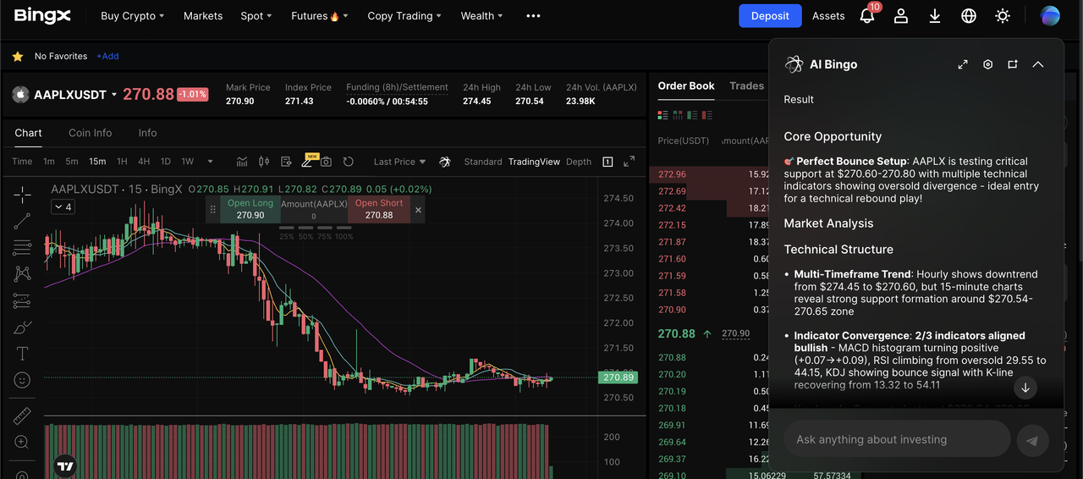Viewport: 1083px width, 479px height.
Task: Take a chart snapshot with camera icon
Action: point(326,162)
